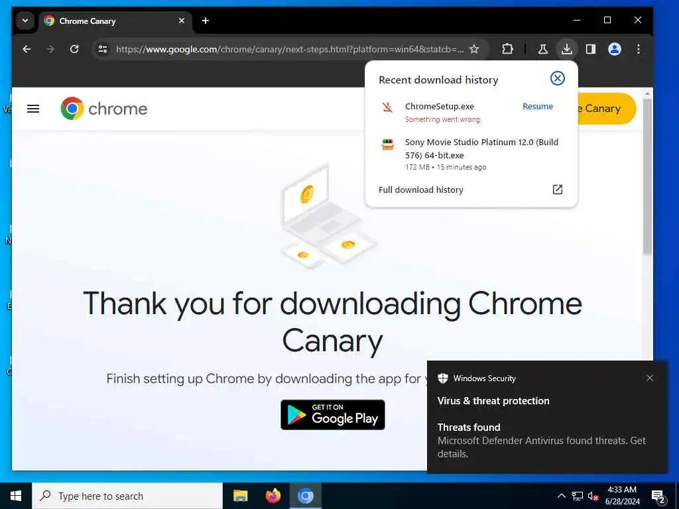The height and width of the screenshot is (509, 679).
Task: Open Full download history link
Action: pyautogui.click(x=421, y=190)
